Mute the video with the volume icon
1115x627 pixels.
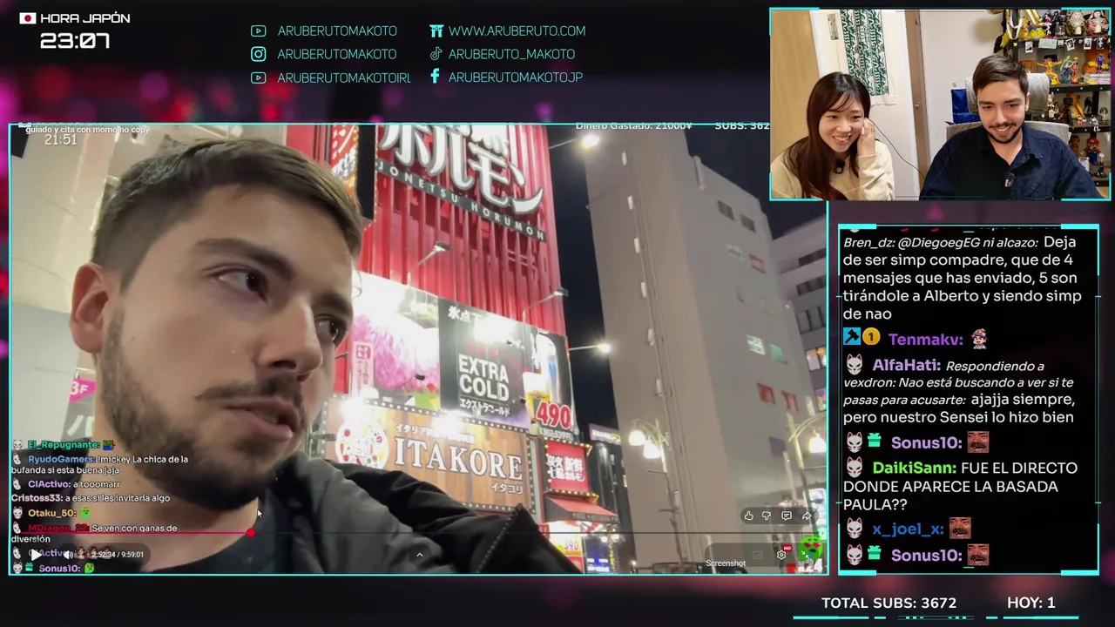pyautogui.click(x=68, y=555)
